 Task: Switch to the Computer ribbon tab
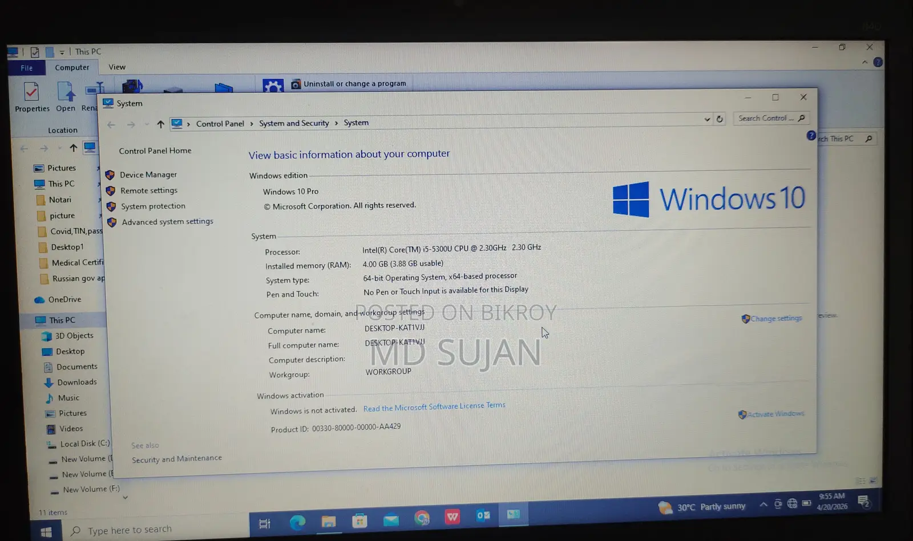[72, 67]
